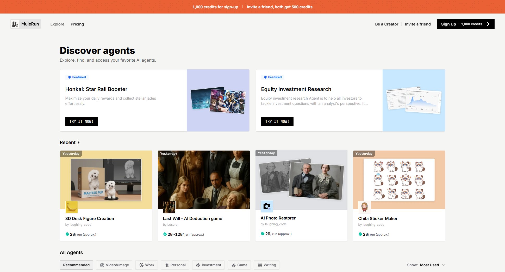Open the Chibi Sticker Maker title

click(378, 218)
